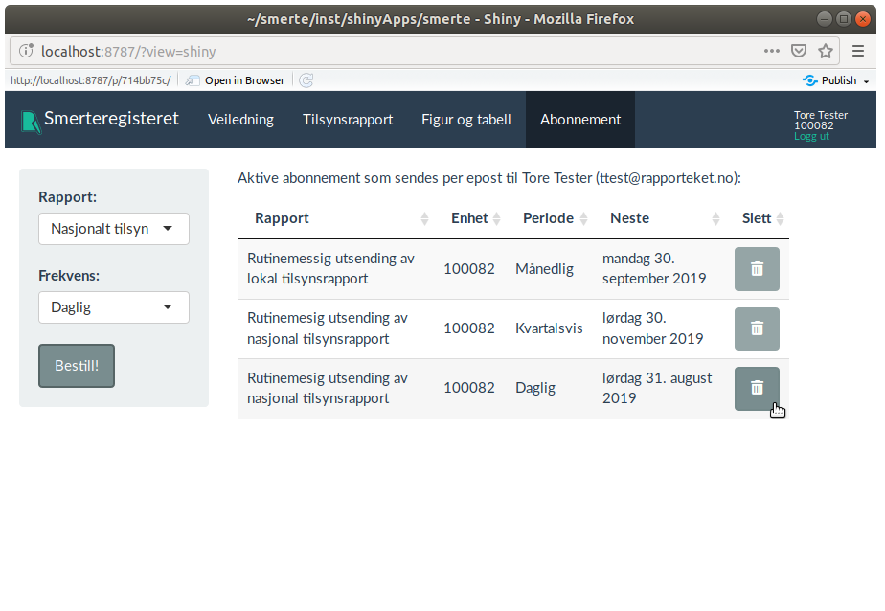Click the Daglig period table cell
The image size is (885, 611).
(x=549, y=388)
